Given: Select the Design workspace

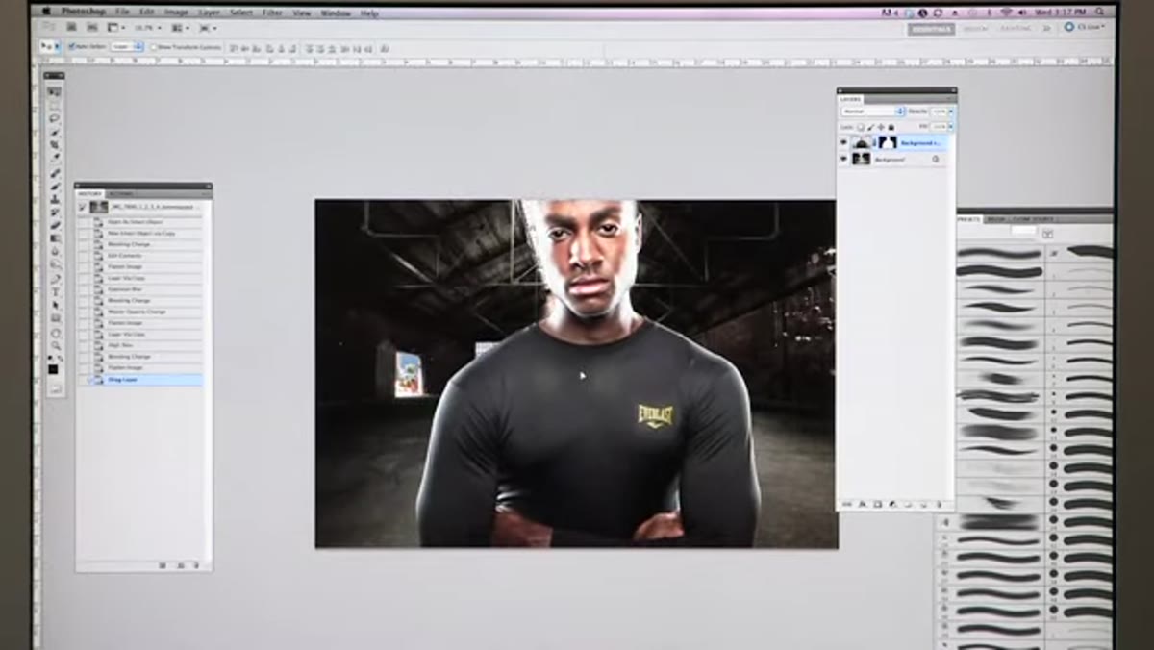Looking at the screenshot, I should [975, 29].
